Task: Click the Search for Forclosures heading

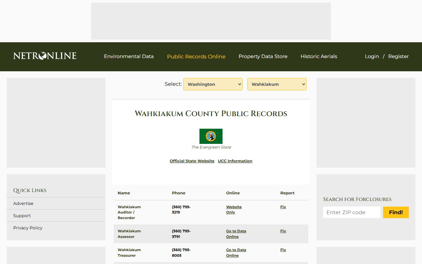Action: click(x=357, y=199)
